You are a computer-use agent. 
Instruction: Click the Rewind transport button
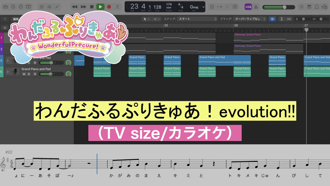(x=74, y=7)
